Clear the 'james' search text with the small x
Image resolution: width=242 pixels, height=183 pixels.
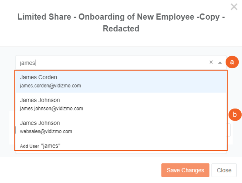click(211, 62)
